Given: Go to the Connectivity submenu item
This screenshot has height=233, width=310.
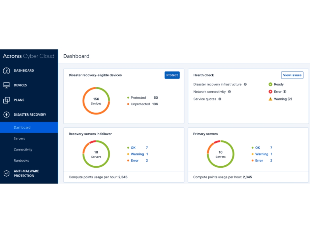Looking at the screenshot, I should pyautogui.click(x=23, y=150).
